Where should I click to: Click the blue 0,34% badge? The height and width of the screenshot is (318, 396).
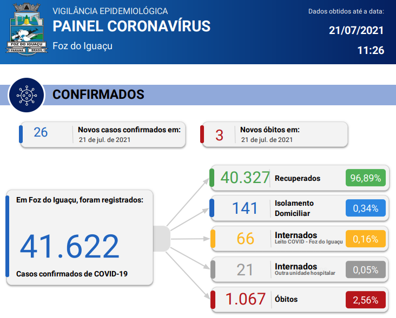[366, 208]
